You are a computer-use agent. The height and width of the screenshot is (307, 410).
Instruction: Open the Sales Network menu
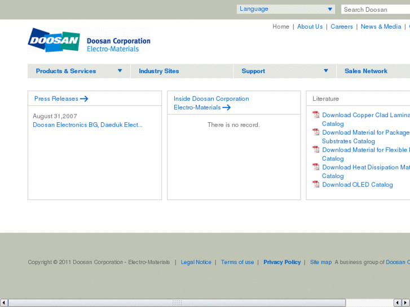pyautogui.click(x=366, y=71)
